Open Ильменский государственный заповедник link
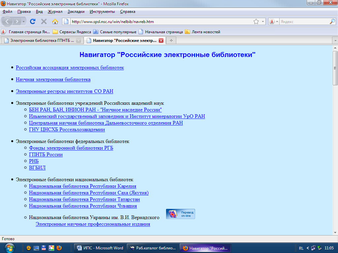The width and height of the screenshot is (338, 253). (117, 116)
